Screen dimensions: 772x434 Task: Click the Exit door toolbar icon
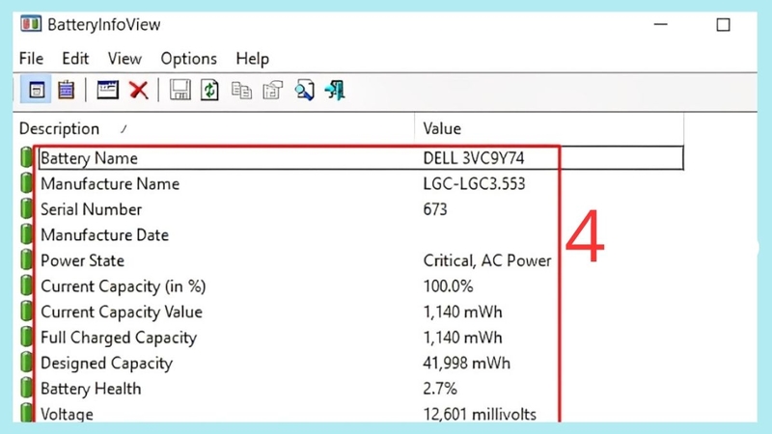335,91
